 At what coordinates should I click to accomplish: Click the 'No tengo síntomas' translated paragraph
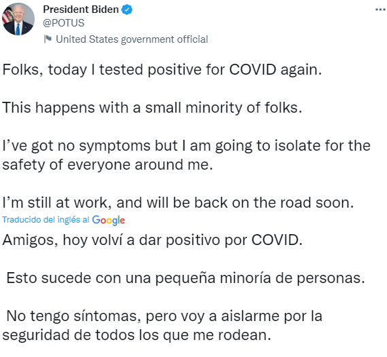(162, 326)
